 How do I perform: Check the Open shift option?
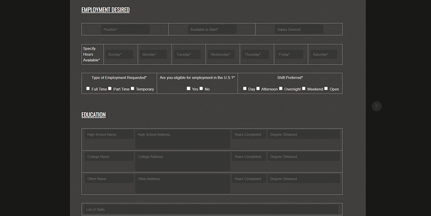326,88
